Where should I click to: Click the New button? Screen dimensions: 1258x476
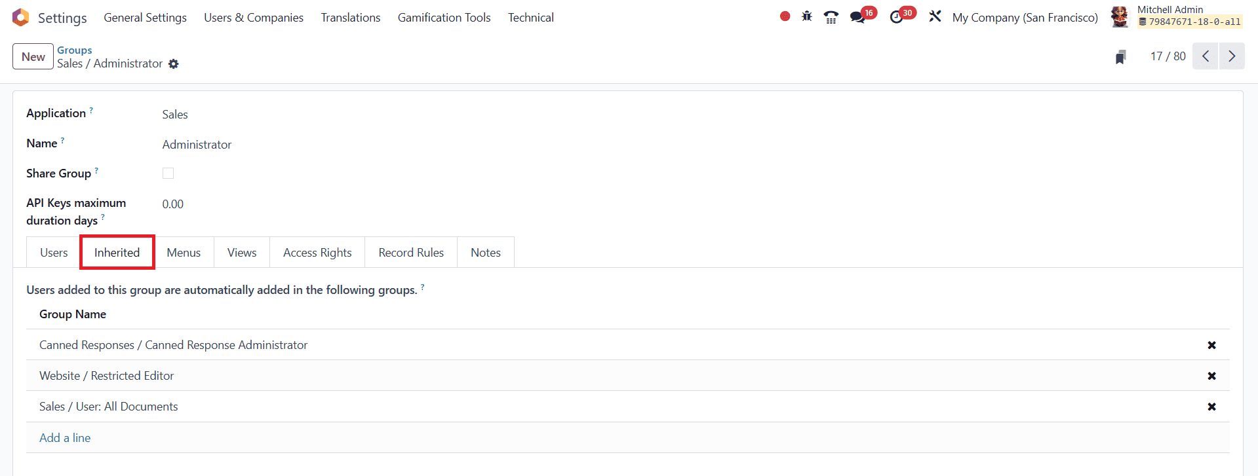[x=33, y=57]
